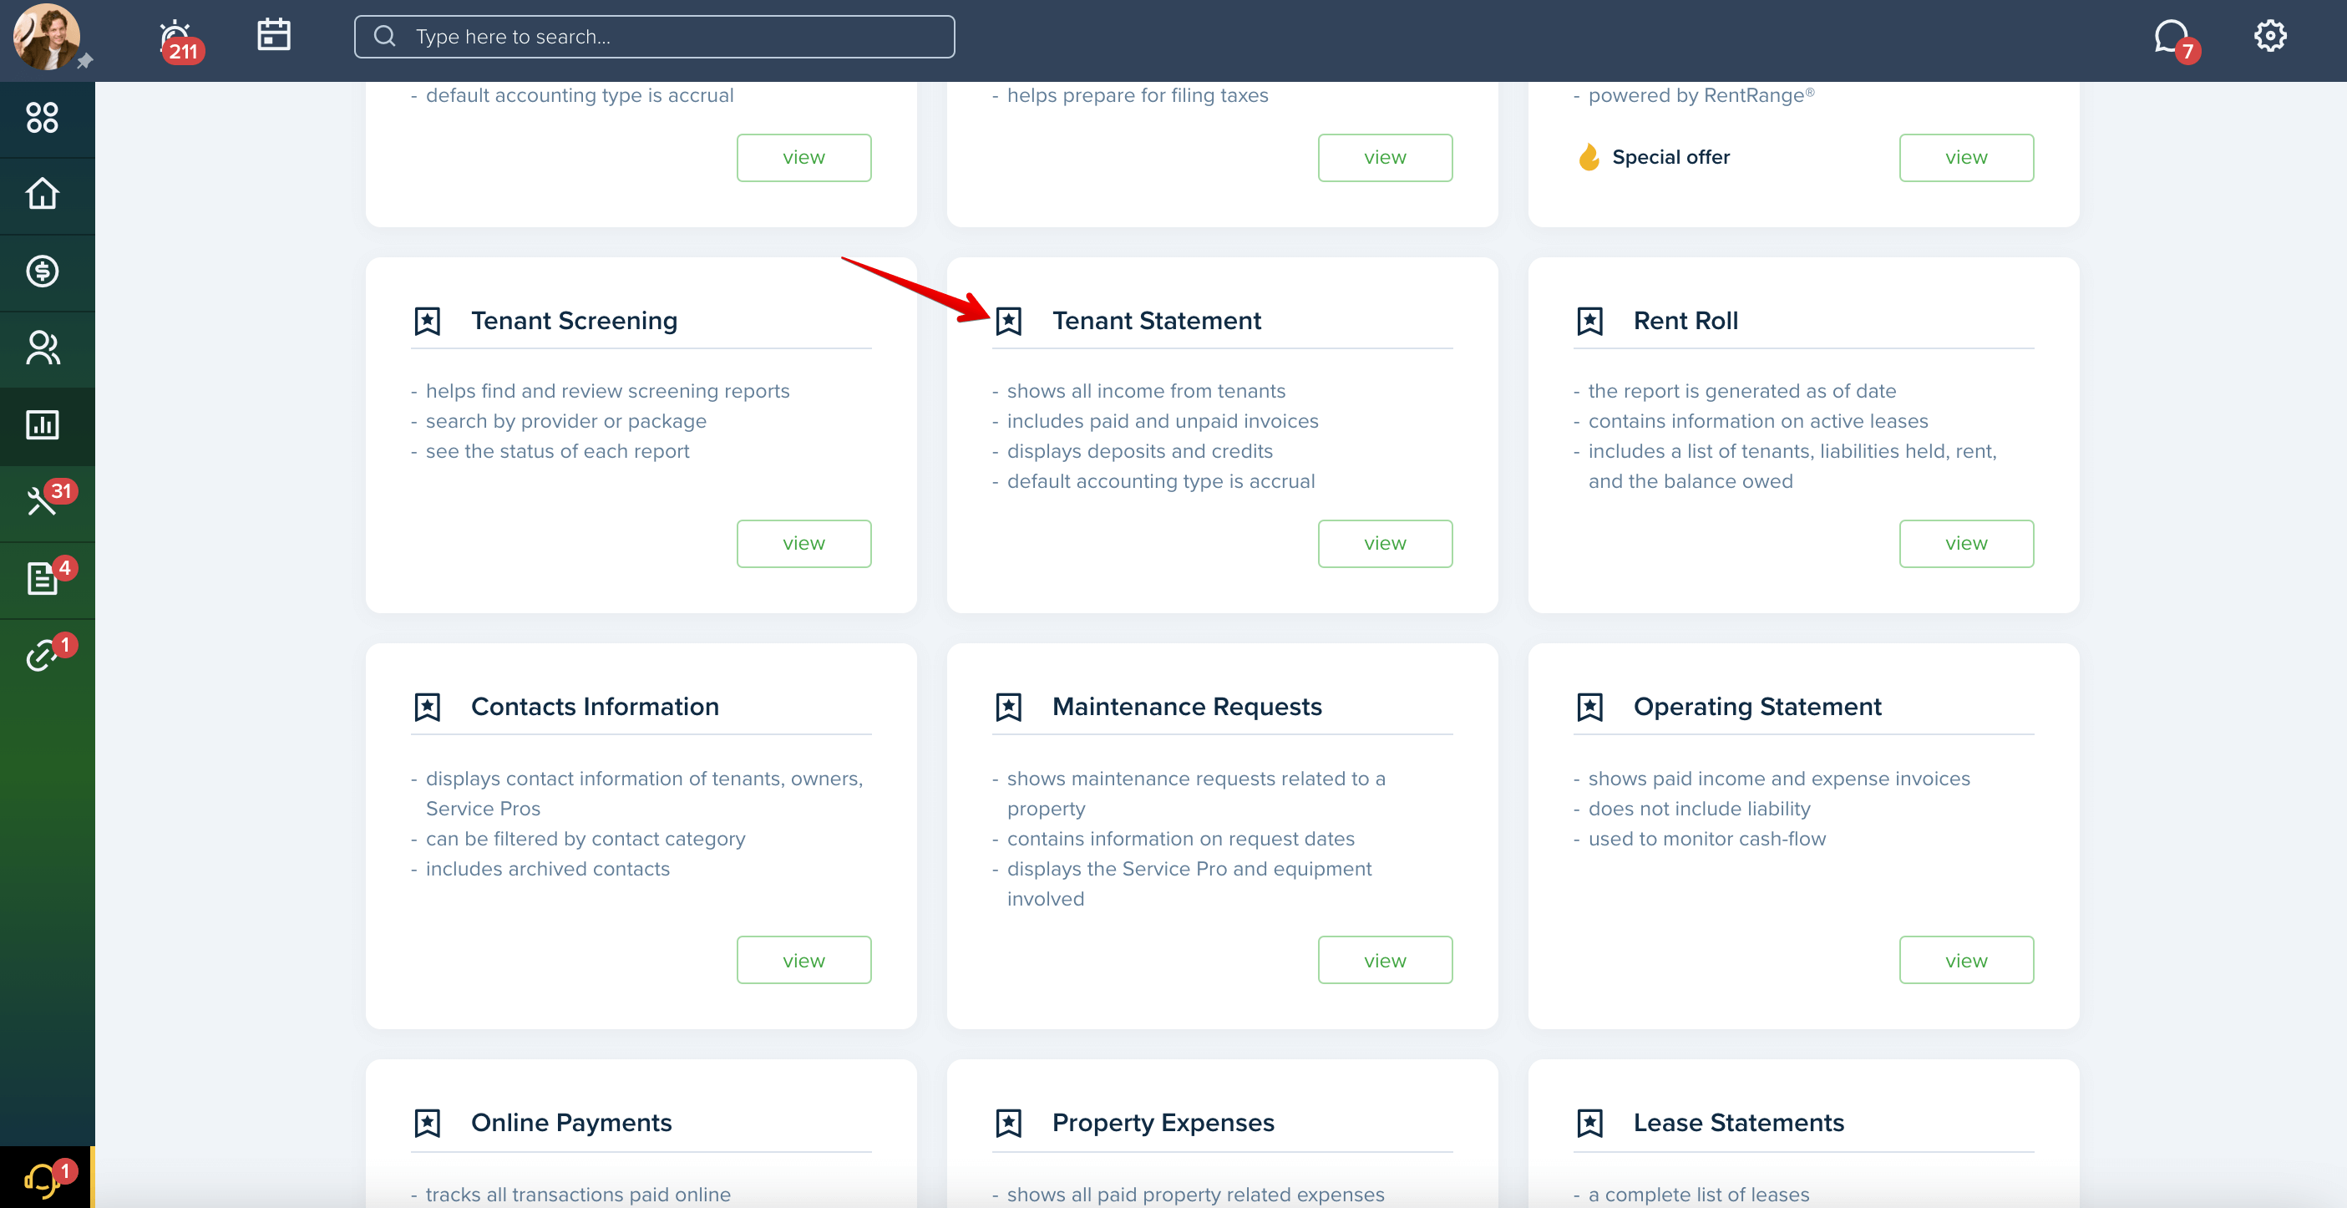Viewport: 2347px width, 1208px height.
Task: Click 'contains information on active leases' line
Action: pos(1757,422)
